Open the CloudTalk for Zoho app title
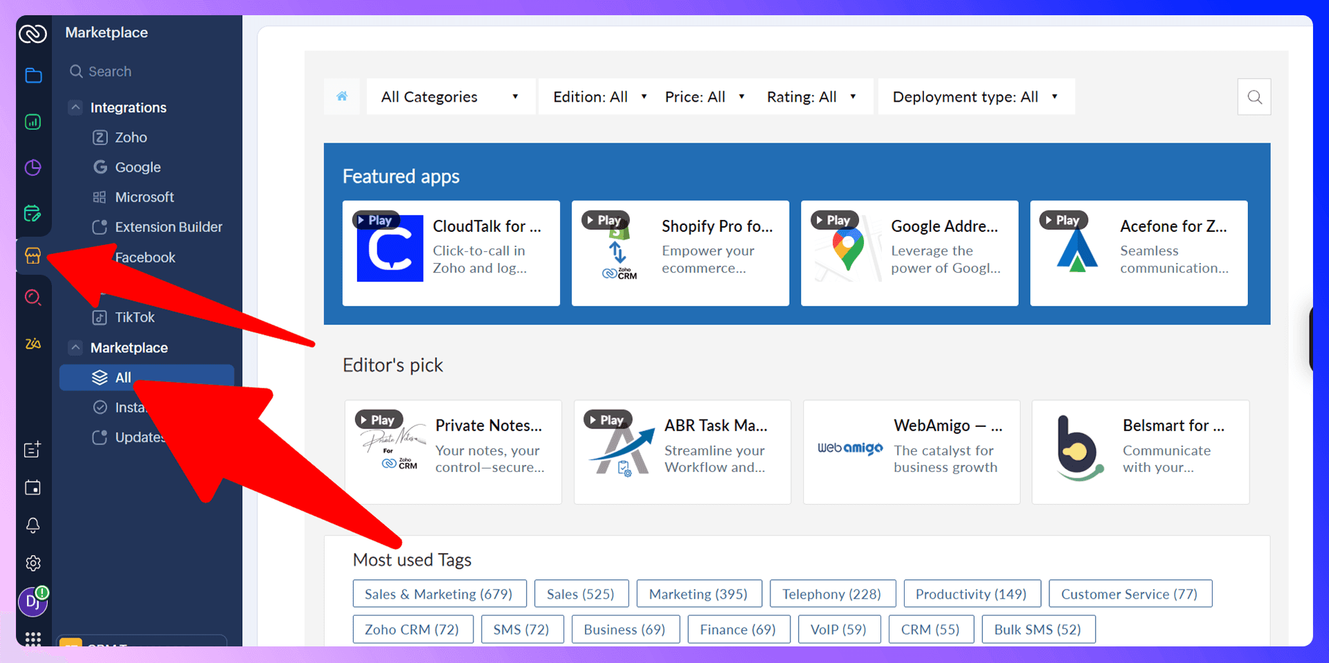Image resolution: width=1329 pixels, height=663 pixels. [487, 226]
